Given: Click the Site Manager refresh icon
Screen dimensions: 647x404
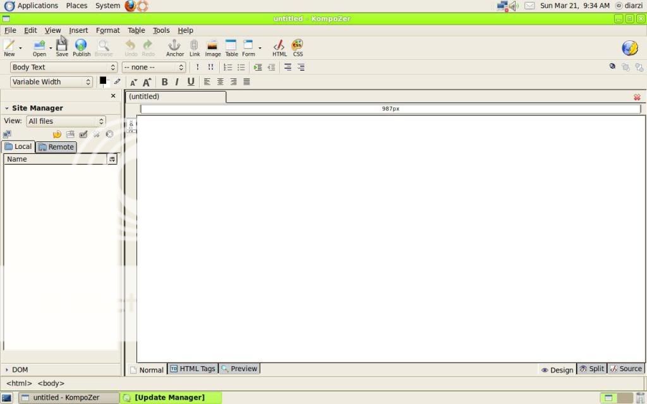Looking at the screenshot, I should point(57,134).
